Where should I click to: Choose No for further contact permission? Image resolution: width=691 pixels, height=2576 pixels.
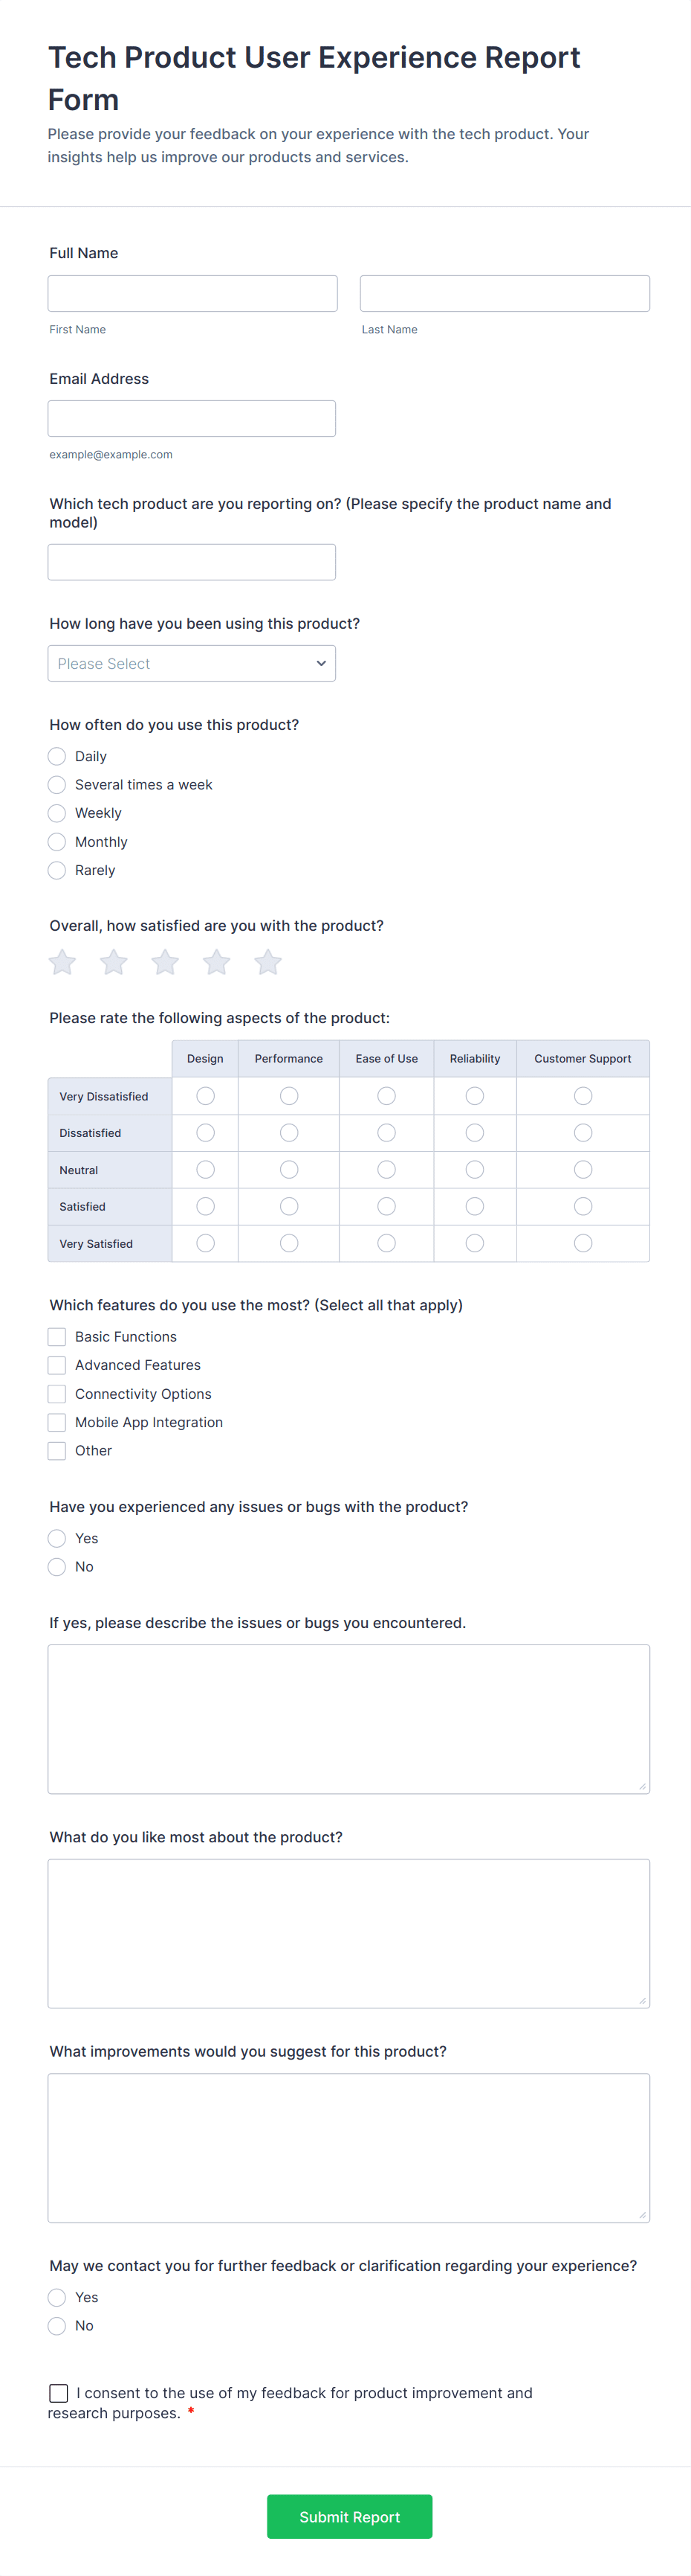click(x=58, y=2326)
